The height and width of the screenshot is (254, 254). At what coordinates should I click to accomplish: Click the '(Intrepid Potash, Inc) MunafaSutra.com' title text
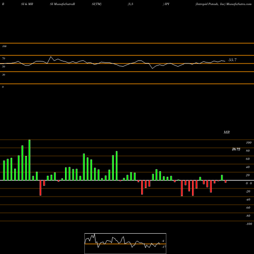click(x=224, y=4)
